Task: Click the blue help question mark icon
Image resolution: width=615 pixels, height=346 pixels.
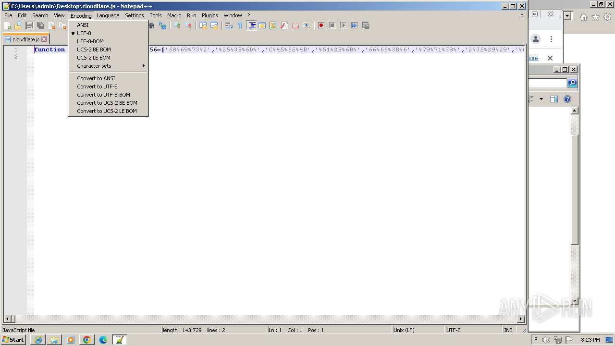Action: pos(567,99)
